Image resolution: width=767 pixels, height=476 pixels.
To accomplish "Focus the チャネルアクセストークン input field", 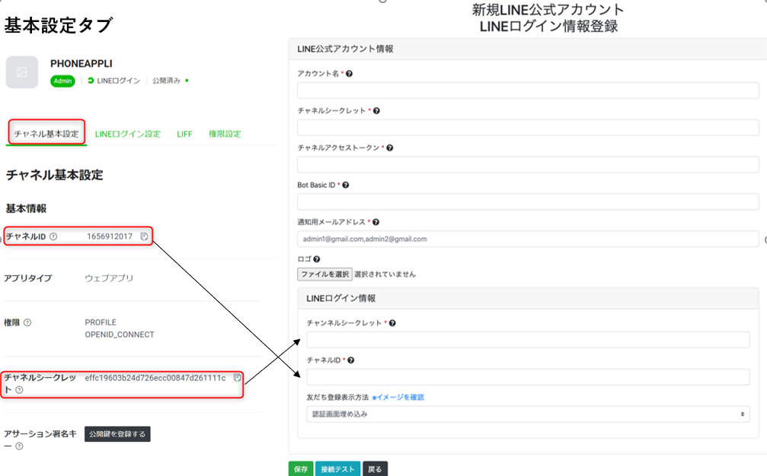I will point(528,164).
